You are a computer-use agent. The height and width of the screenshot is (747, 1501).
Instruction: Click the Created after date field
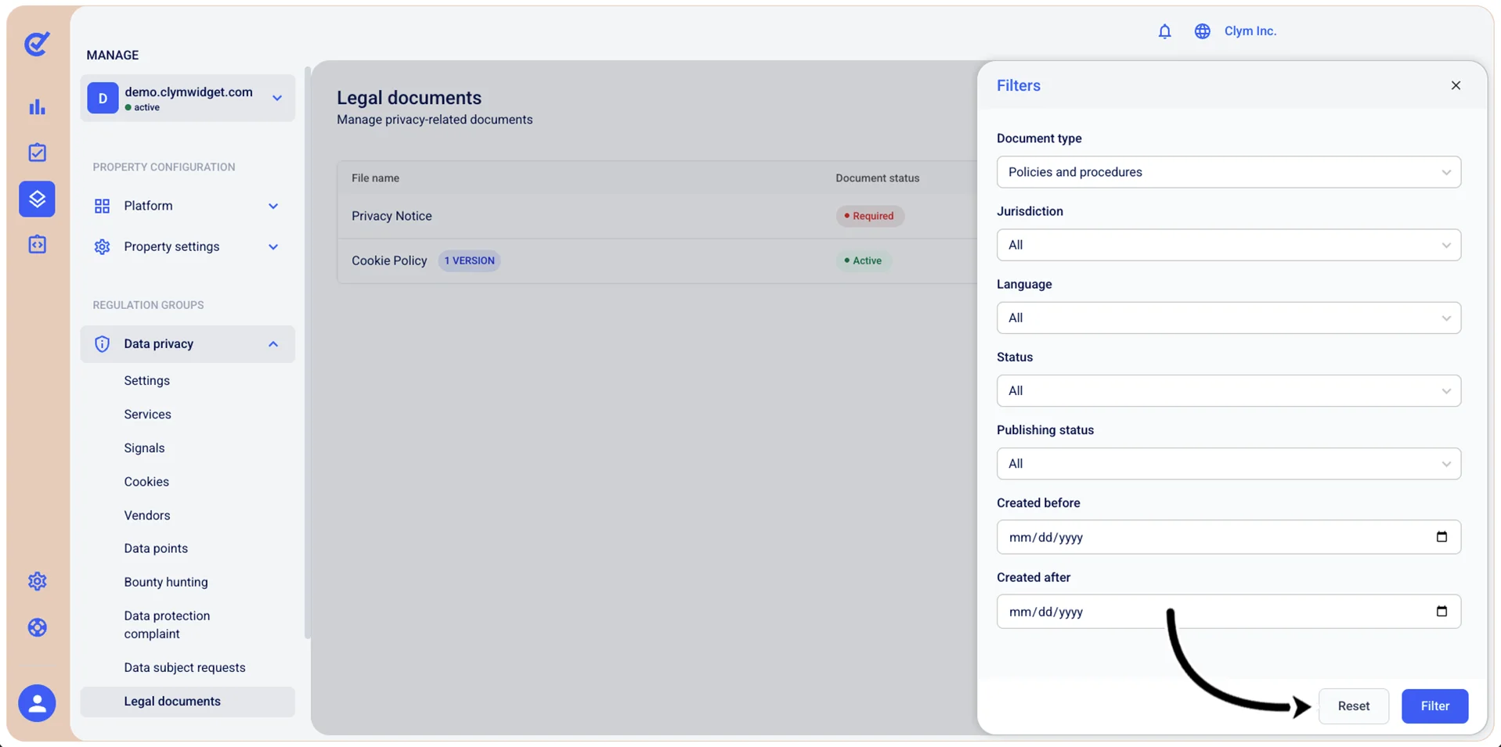click(x=1229, y=611)
